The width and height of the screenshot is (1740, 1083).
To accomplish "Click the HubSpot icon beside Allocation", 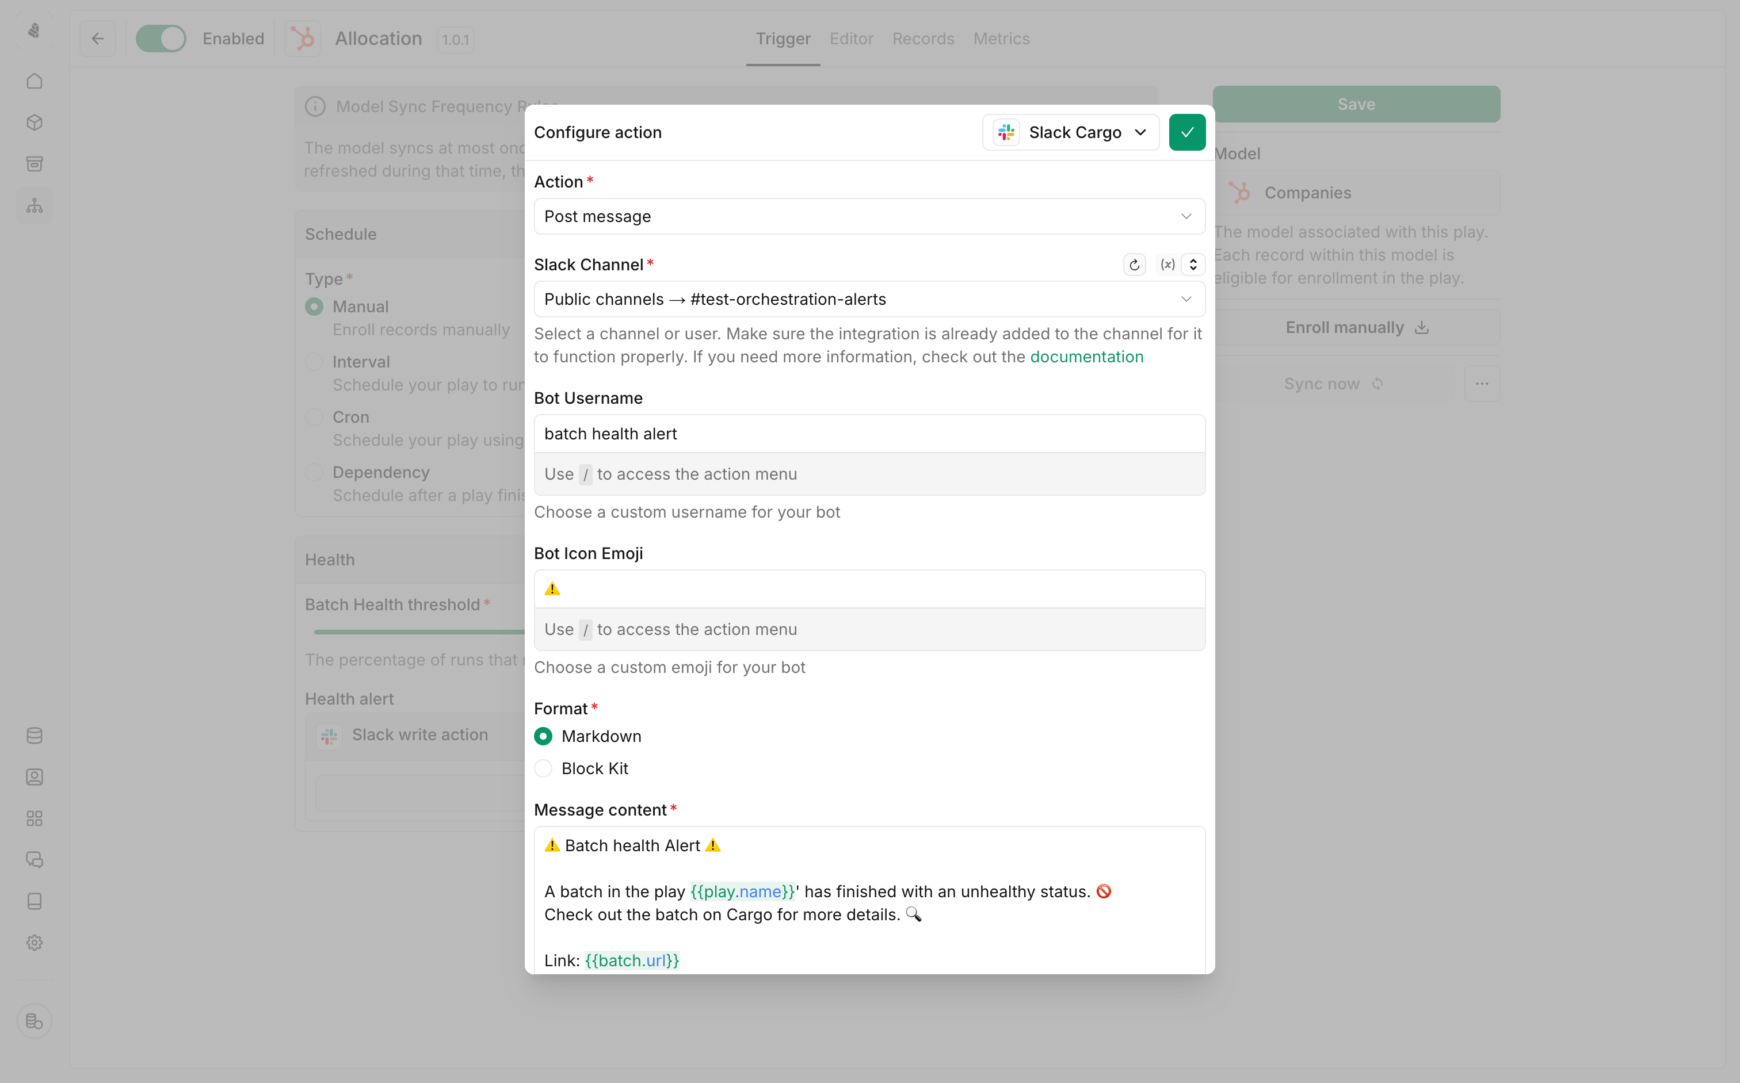I will (303, 39).
